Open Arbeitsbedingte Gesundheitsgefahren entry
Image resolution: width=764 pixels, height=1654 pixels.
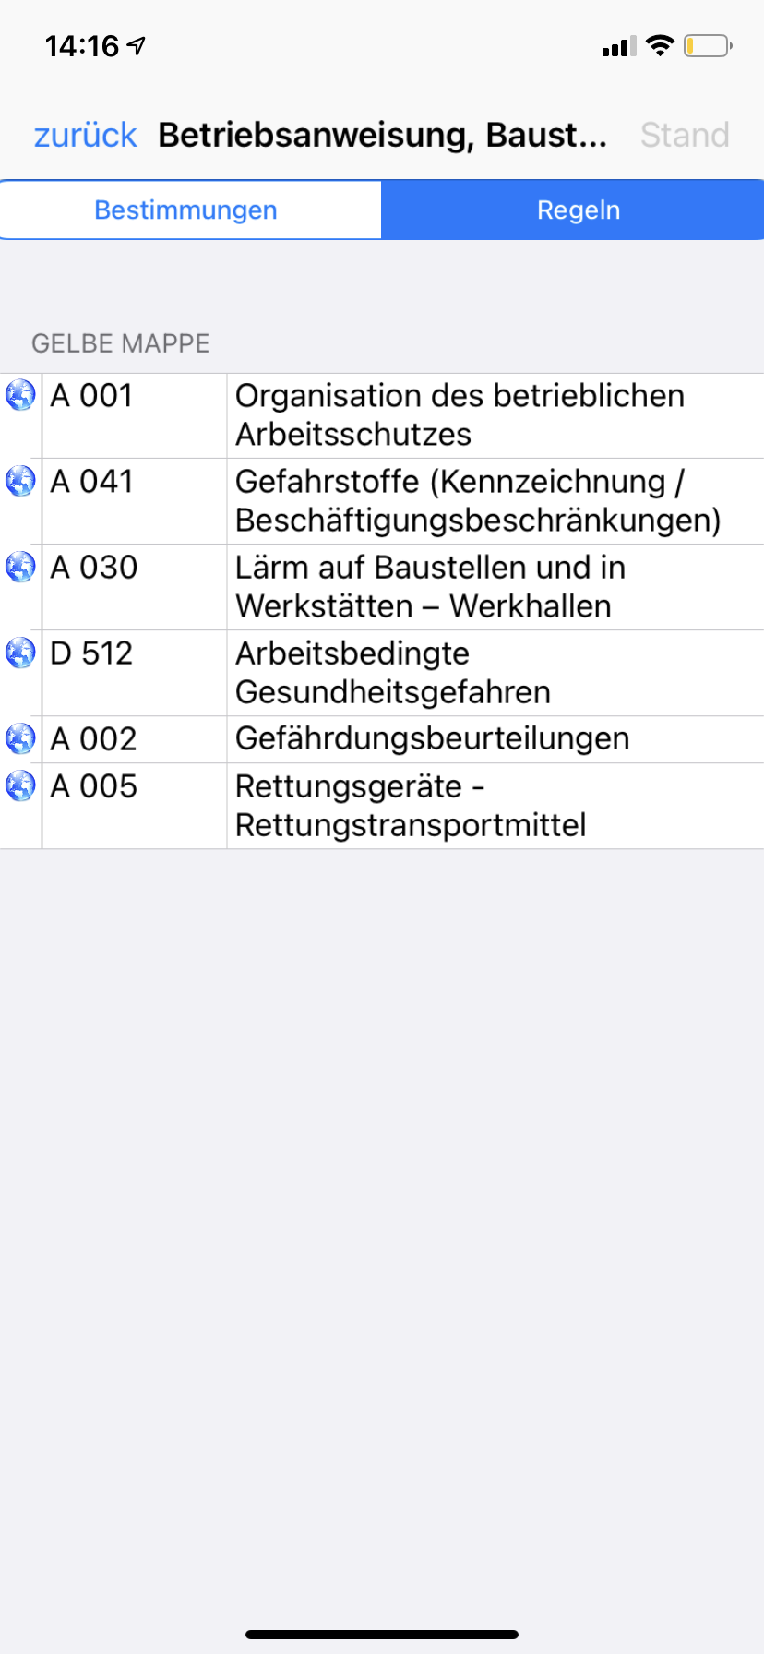click(382, 673)
